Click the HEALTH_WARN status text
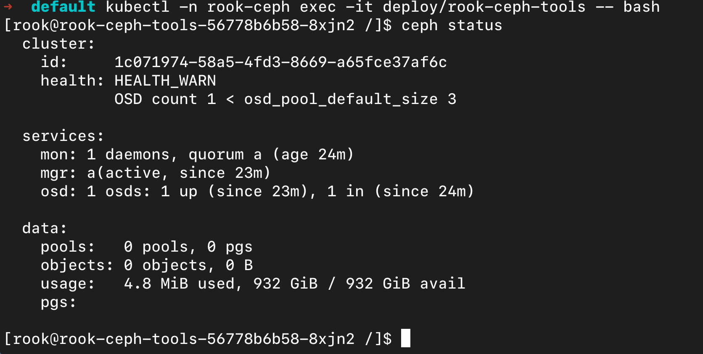 click(x=165, y=81)
